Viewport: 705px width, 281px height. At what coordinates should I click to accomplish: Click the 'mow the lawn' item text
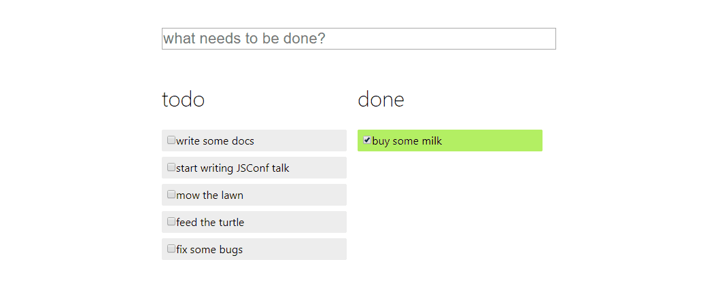(x=209, y=195)
